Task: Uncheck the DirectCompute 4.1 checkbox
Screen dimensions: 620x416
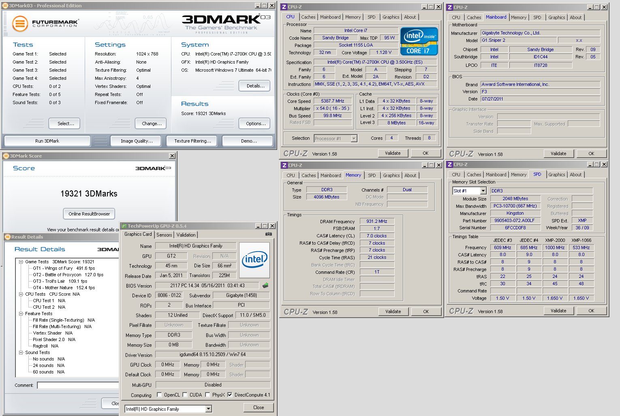Action: [x=230, y=395]
